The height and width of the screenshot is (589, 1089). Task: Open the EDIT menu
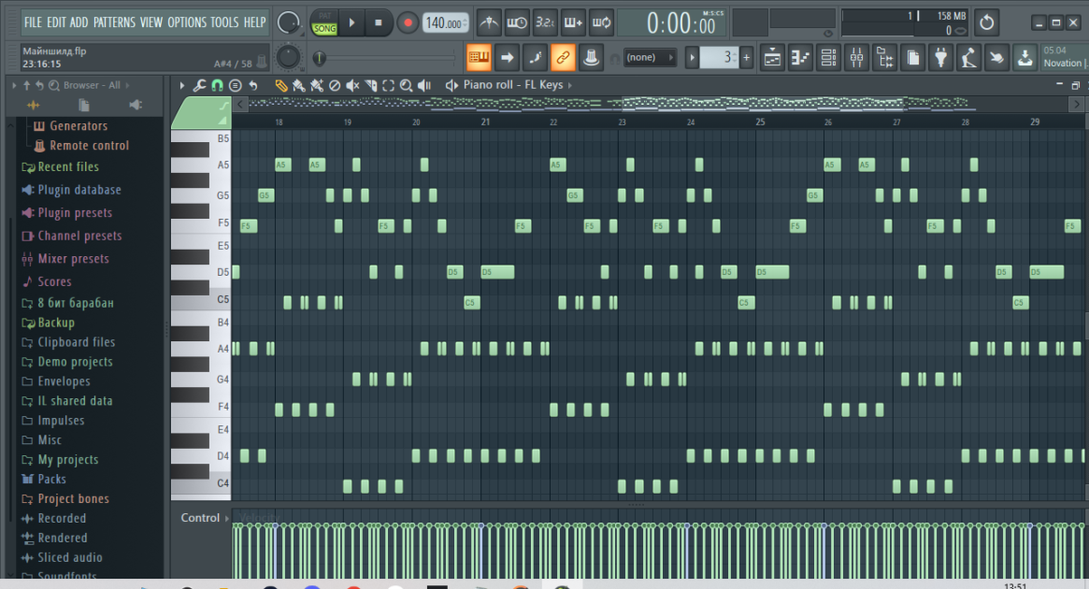[x=55, y=23]
